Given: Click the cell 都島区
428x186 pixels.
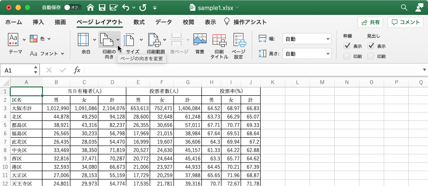Looking at the screenshot, I should [x=26, y=125].
